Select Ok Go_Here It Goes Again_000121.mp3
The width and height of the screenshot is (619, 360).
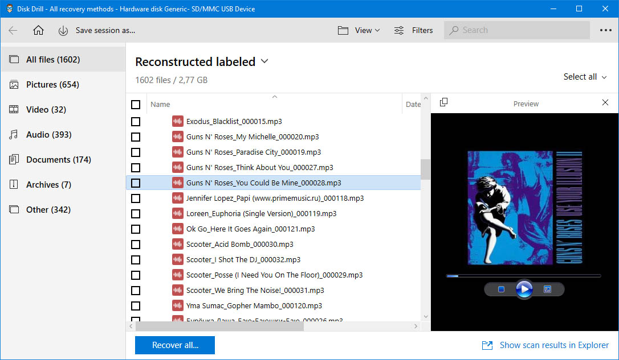250,229
